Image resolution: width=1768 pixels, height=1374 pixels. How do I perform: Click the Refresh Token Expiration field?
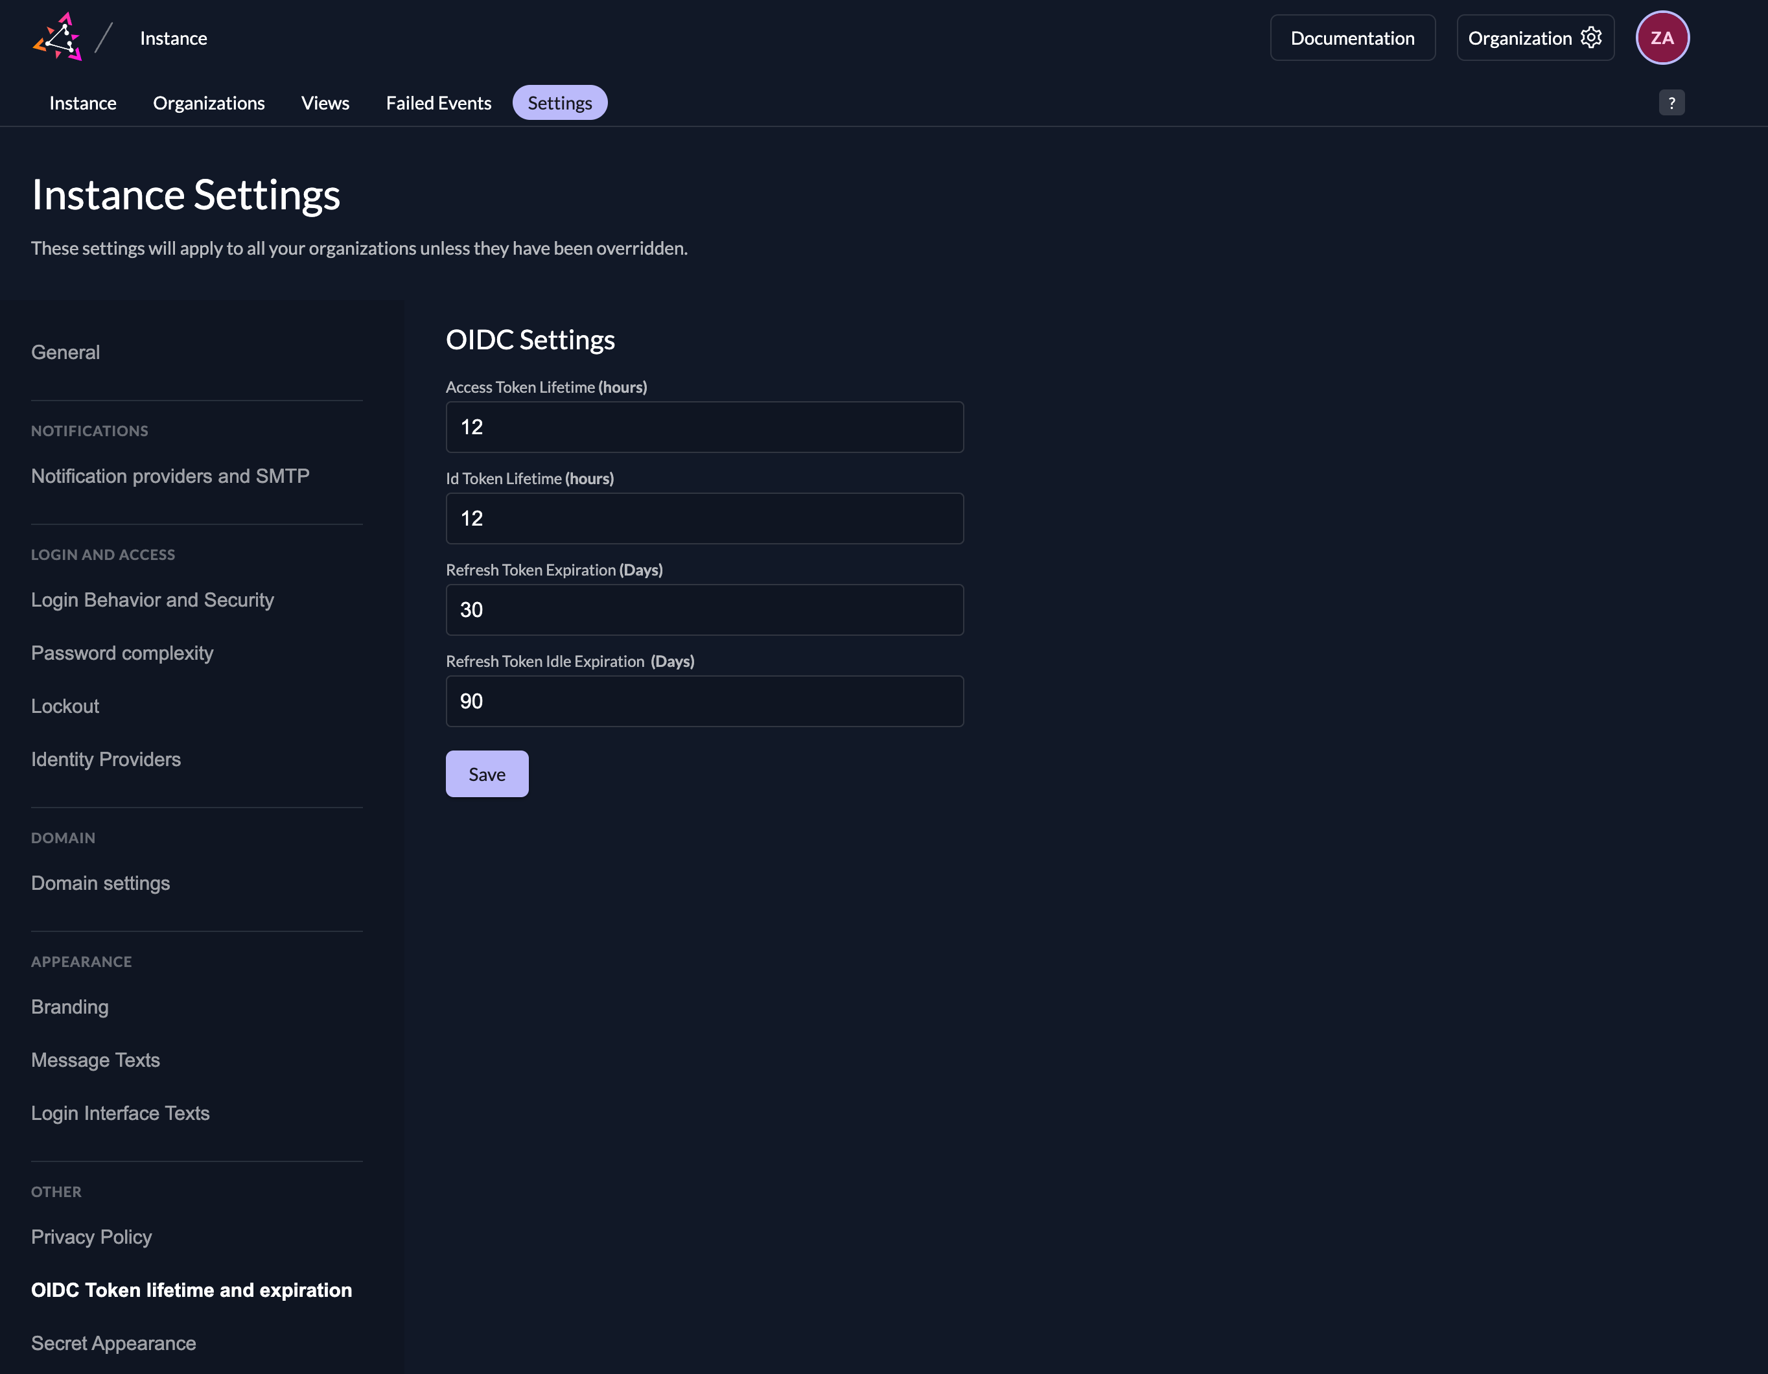pyautogui.click(x=704, y=611)
